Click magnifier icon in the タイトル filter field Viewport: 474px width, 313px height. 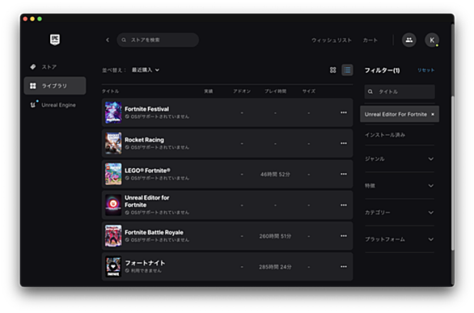(370, 91)
